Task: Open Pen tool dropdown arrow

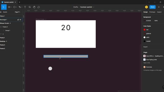Action: pos(22,7)
